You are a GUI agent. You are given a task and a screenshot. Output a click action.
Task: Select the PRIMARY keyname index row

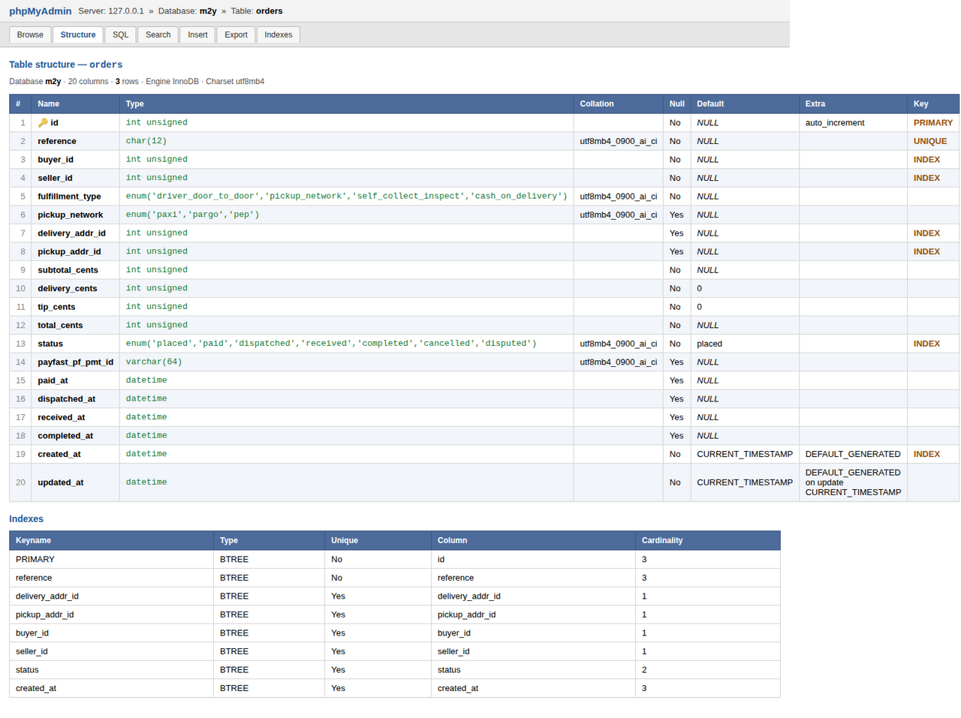tap(395, 560)
